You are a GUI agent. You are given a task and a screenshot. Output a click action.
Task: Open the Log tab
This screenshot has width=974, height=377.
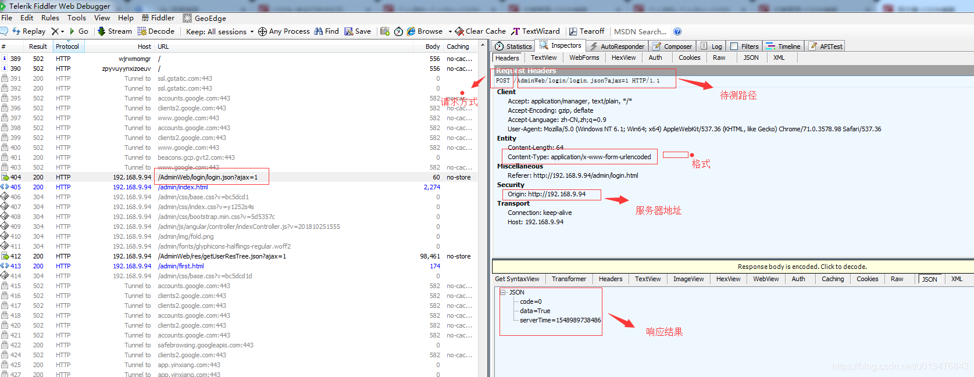[x=712, y=46]
